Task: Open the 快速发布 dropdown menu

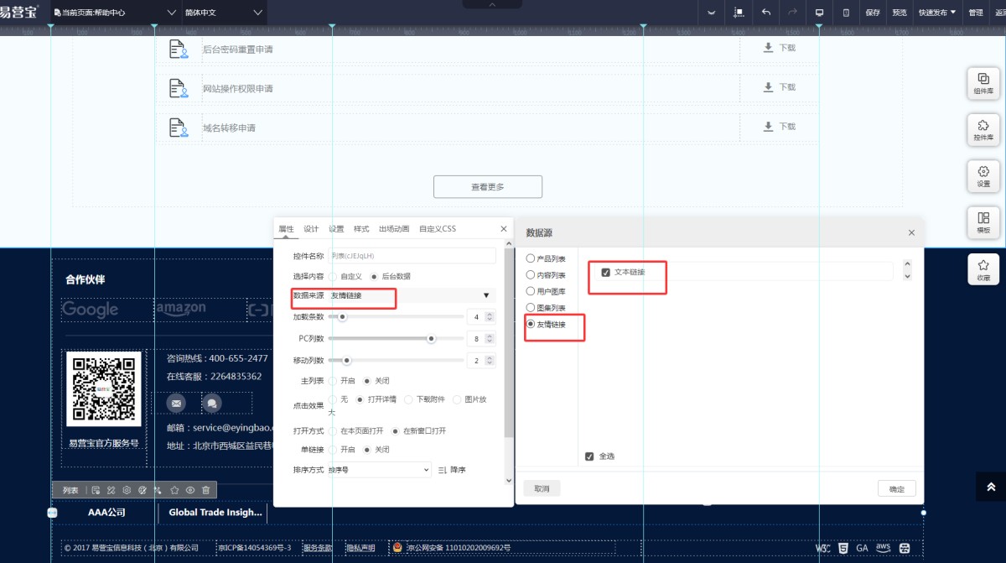Action: click(936, 13)
